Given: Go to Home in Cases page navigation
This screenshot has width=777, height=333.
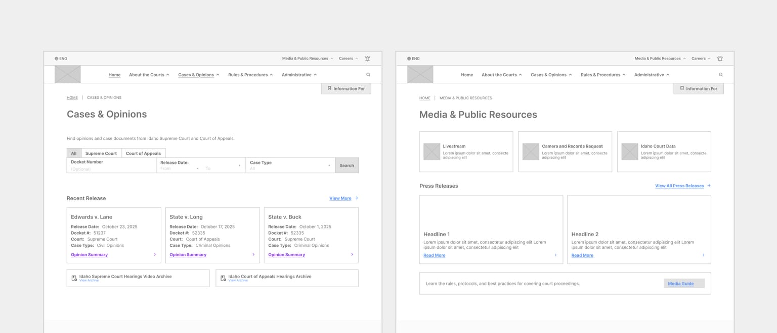Looking at the screenshot, I should (x=114, y=75).
